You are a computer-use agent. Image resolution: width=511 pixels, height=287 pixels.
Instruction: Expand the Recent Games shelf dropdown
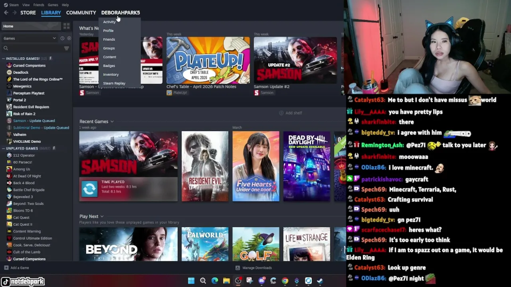click(112, 122)
